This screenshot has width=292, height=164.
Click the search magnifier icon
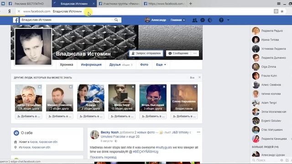coord(116,20)
